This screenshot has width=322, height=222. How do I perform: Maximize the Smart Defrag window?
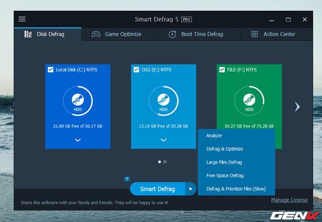[x=288, y=20]
